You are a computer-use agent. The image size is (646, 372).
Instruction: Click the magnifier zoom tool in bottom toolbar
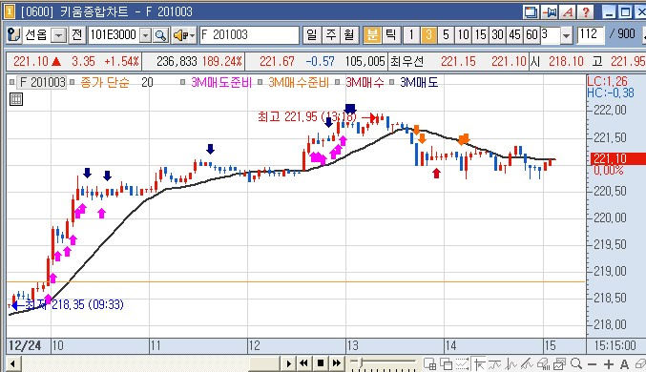pyautogui.click(x=576, y=363)
